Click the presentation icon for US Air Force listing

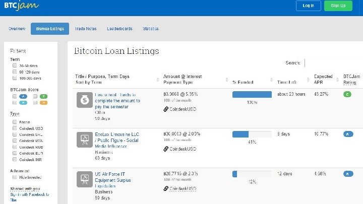tap(85, 179)
